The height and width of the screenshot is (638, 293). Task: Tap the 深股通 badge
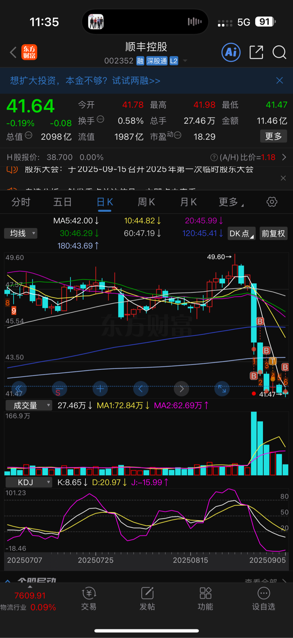[x=157, y=61]
